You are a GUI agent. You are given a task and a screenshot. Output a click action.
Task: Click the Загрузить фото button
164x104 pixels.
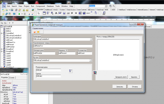pyautogui.click(x=121, y=77)
